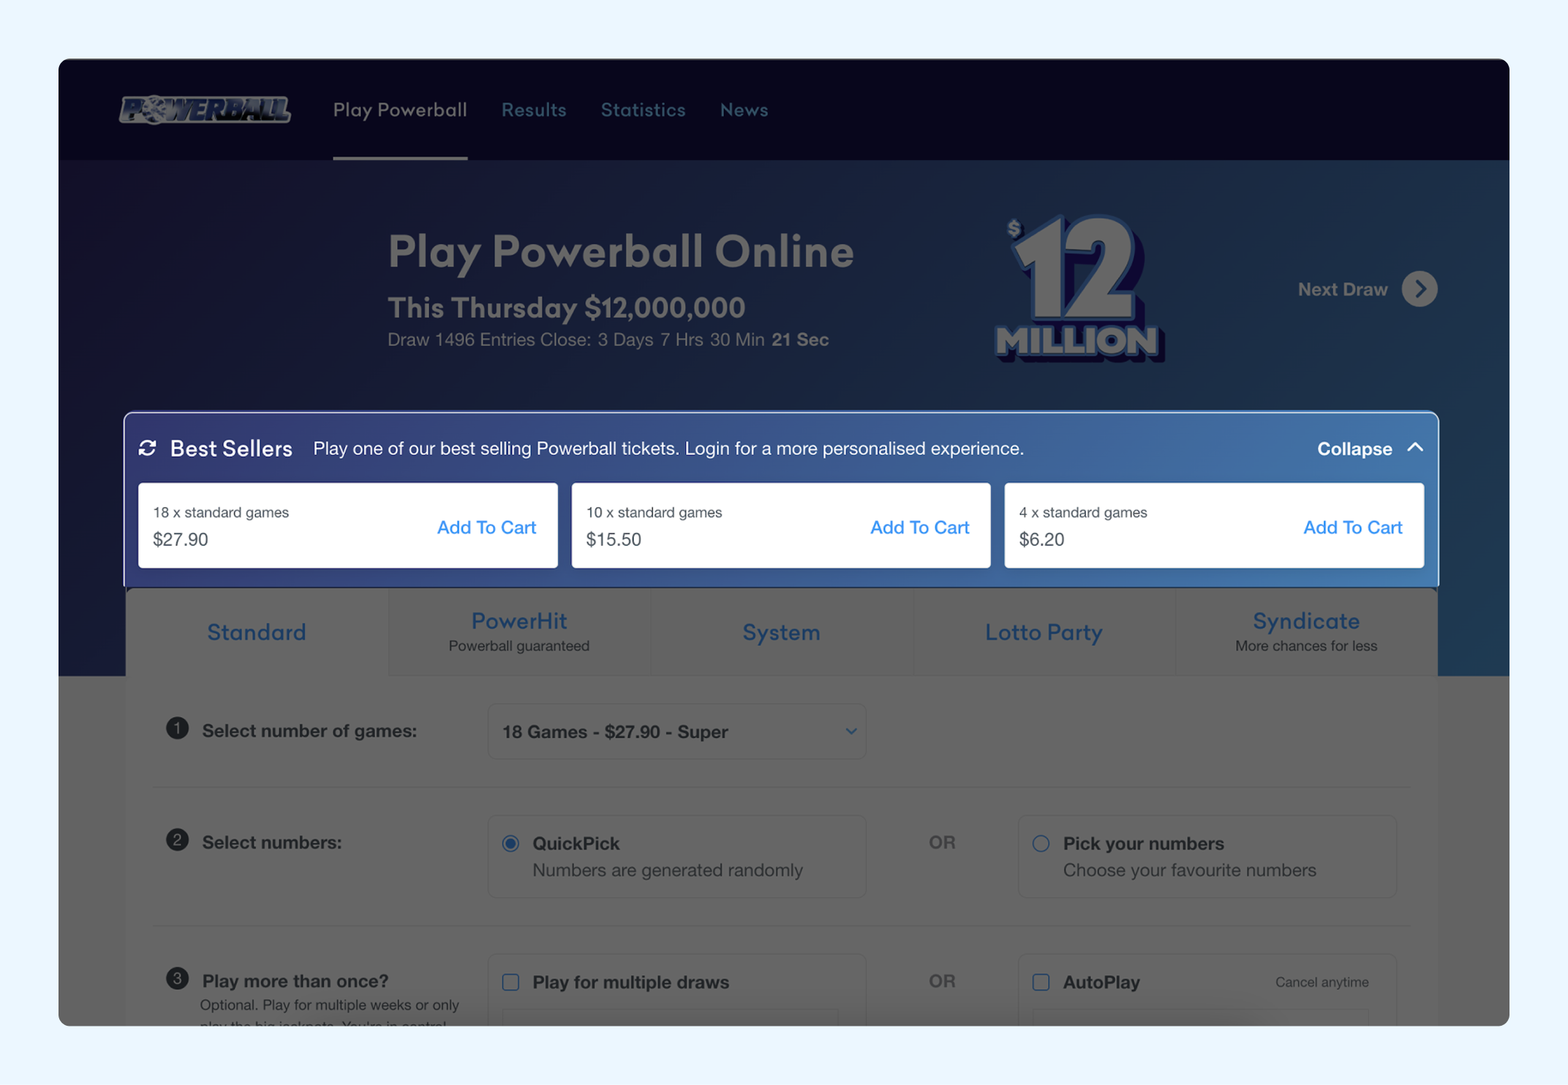Click the Draw 1496 entries close countdown
This screenshot has width=1568, height=1085.
point(608,339)
